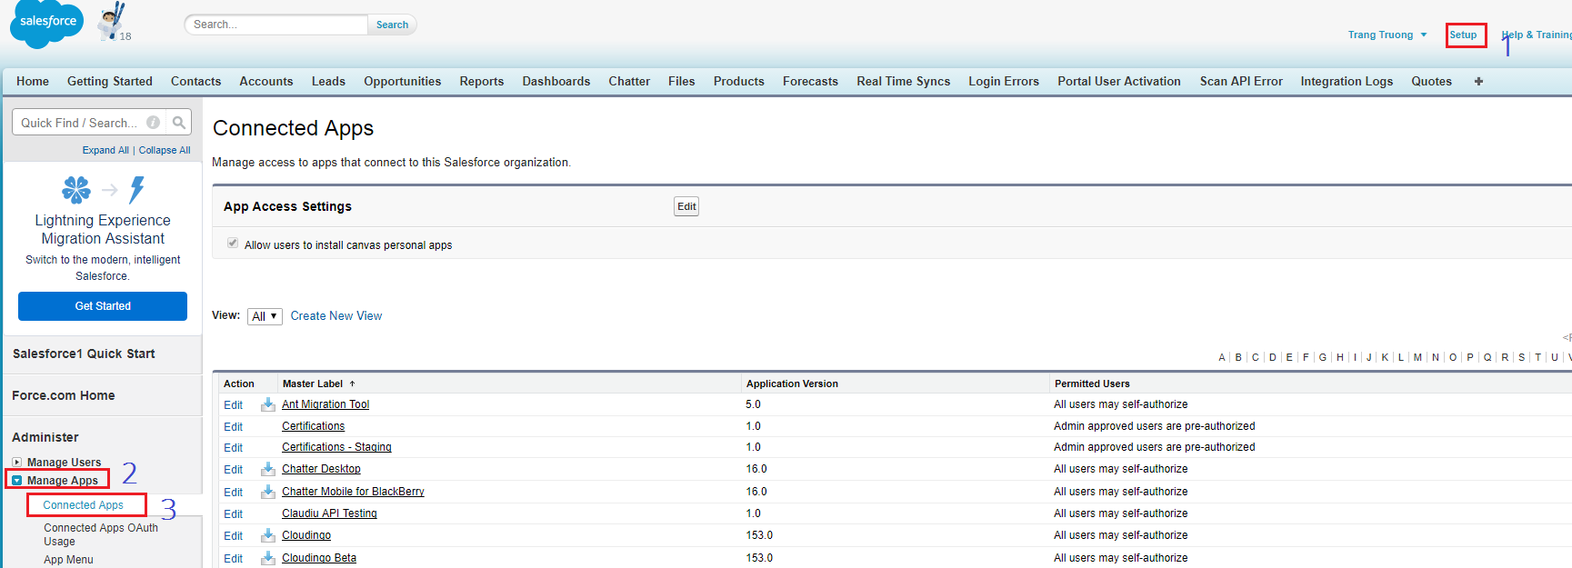The image size is (1572, 568).
Task: Click the Astro mascot icon near the logo
Action: (113, 22)
